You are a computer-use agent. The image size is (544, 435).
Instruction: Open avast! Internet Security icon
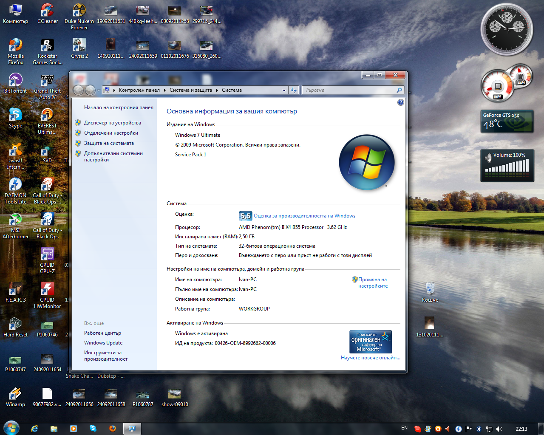tap(15, 156)
